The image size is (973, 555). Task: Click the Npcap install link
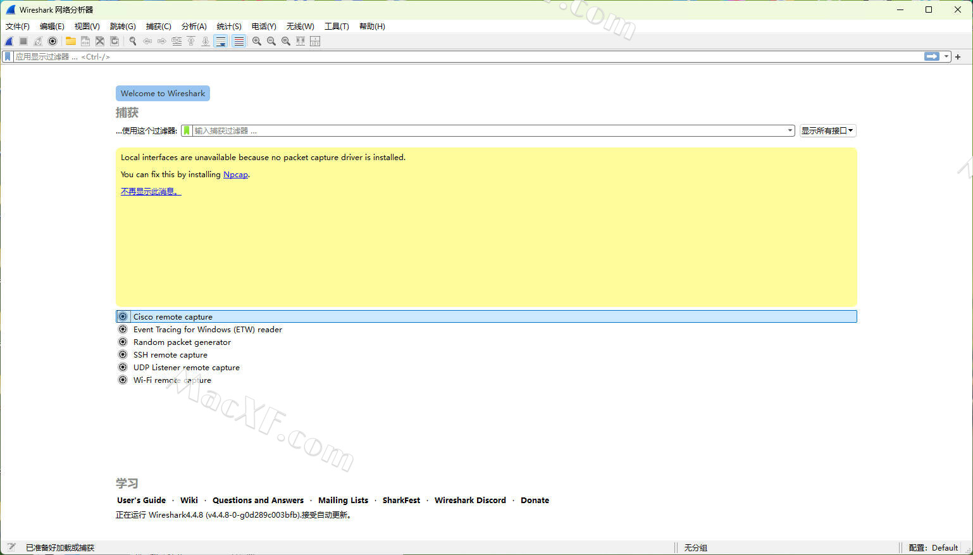(x=235, y=175)
